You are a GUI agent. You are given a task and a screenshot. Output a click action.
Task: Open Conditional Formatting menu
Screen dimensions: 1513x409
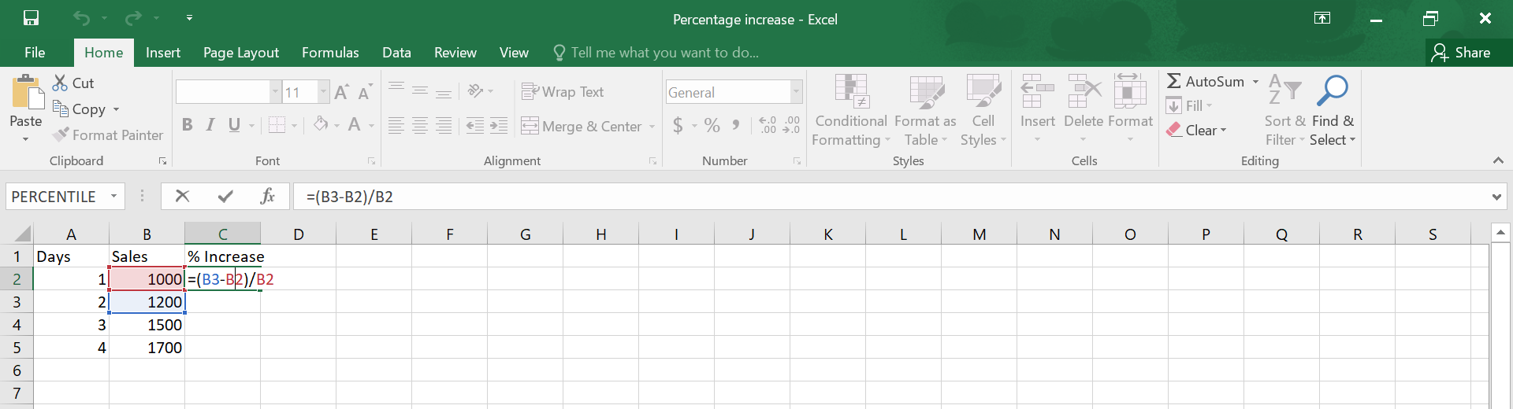click(851, 110)
